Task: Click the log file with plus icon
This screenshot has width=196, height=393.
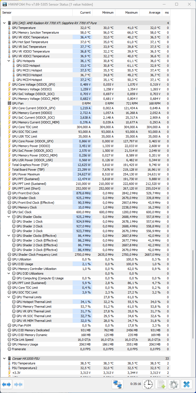Action: 161,385
